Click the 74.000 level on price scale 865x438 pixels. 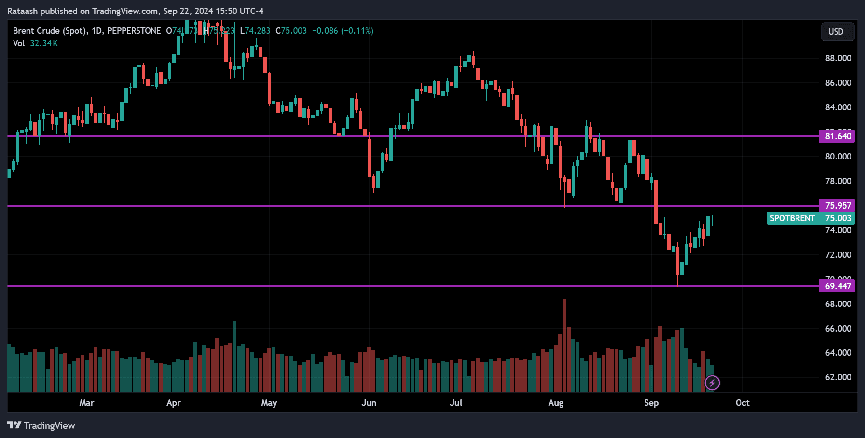(838, 230)
